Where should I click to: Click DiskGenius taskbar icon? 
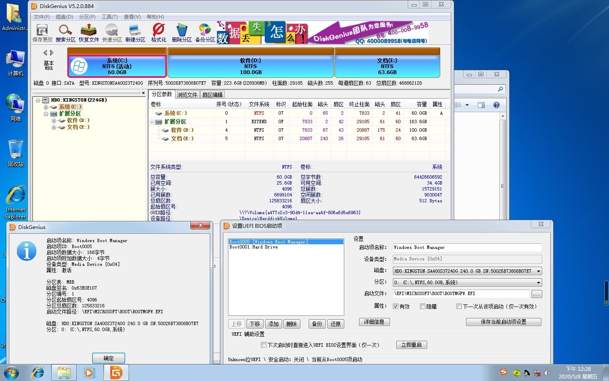click(x=116, y=373)
